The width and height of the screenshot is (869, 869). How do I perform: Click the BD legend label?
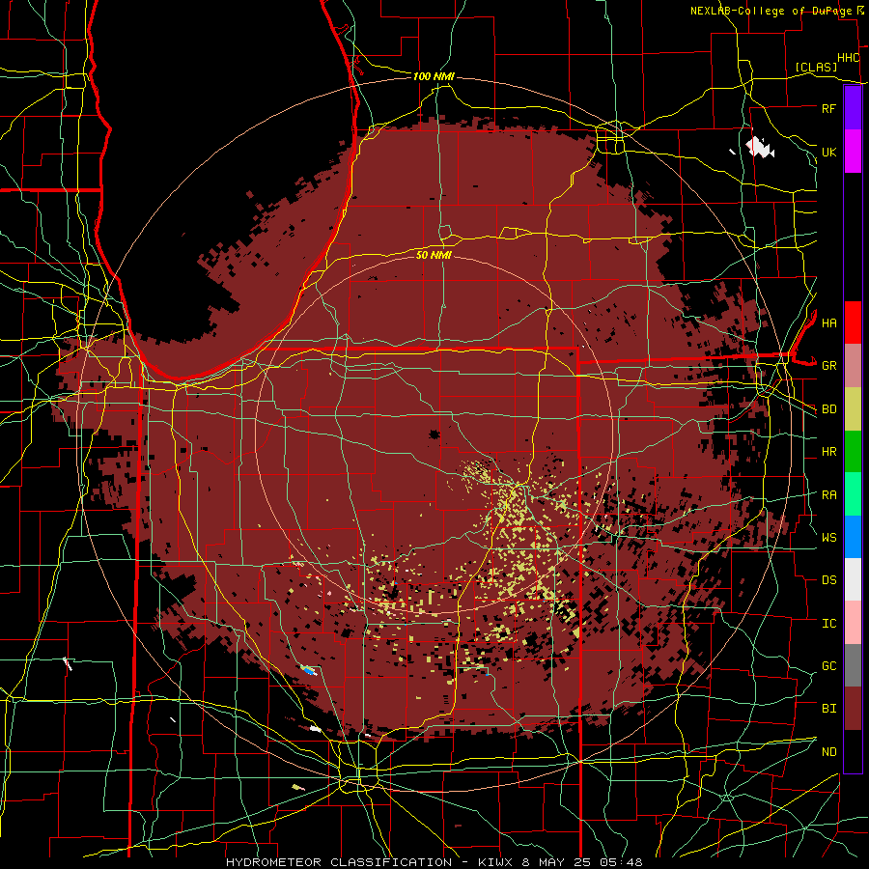828,409
